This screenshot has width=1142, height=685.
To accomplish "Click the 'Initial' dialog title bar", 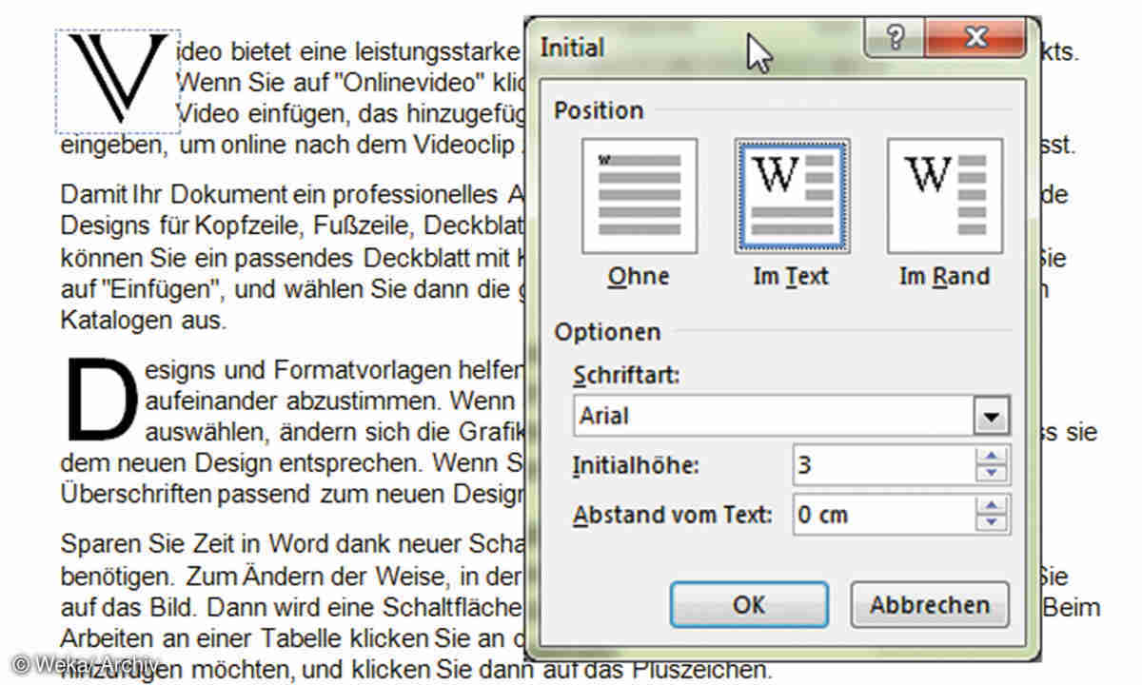I will tap(666, 48).
